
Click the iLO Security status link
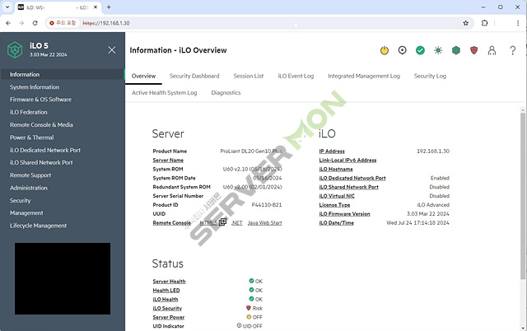(x=167, y=308)
